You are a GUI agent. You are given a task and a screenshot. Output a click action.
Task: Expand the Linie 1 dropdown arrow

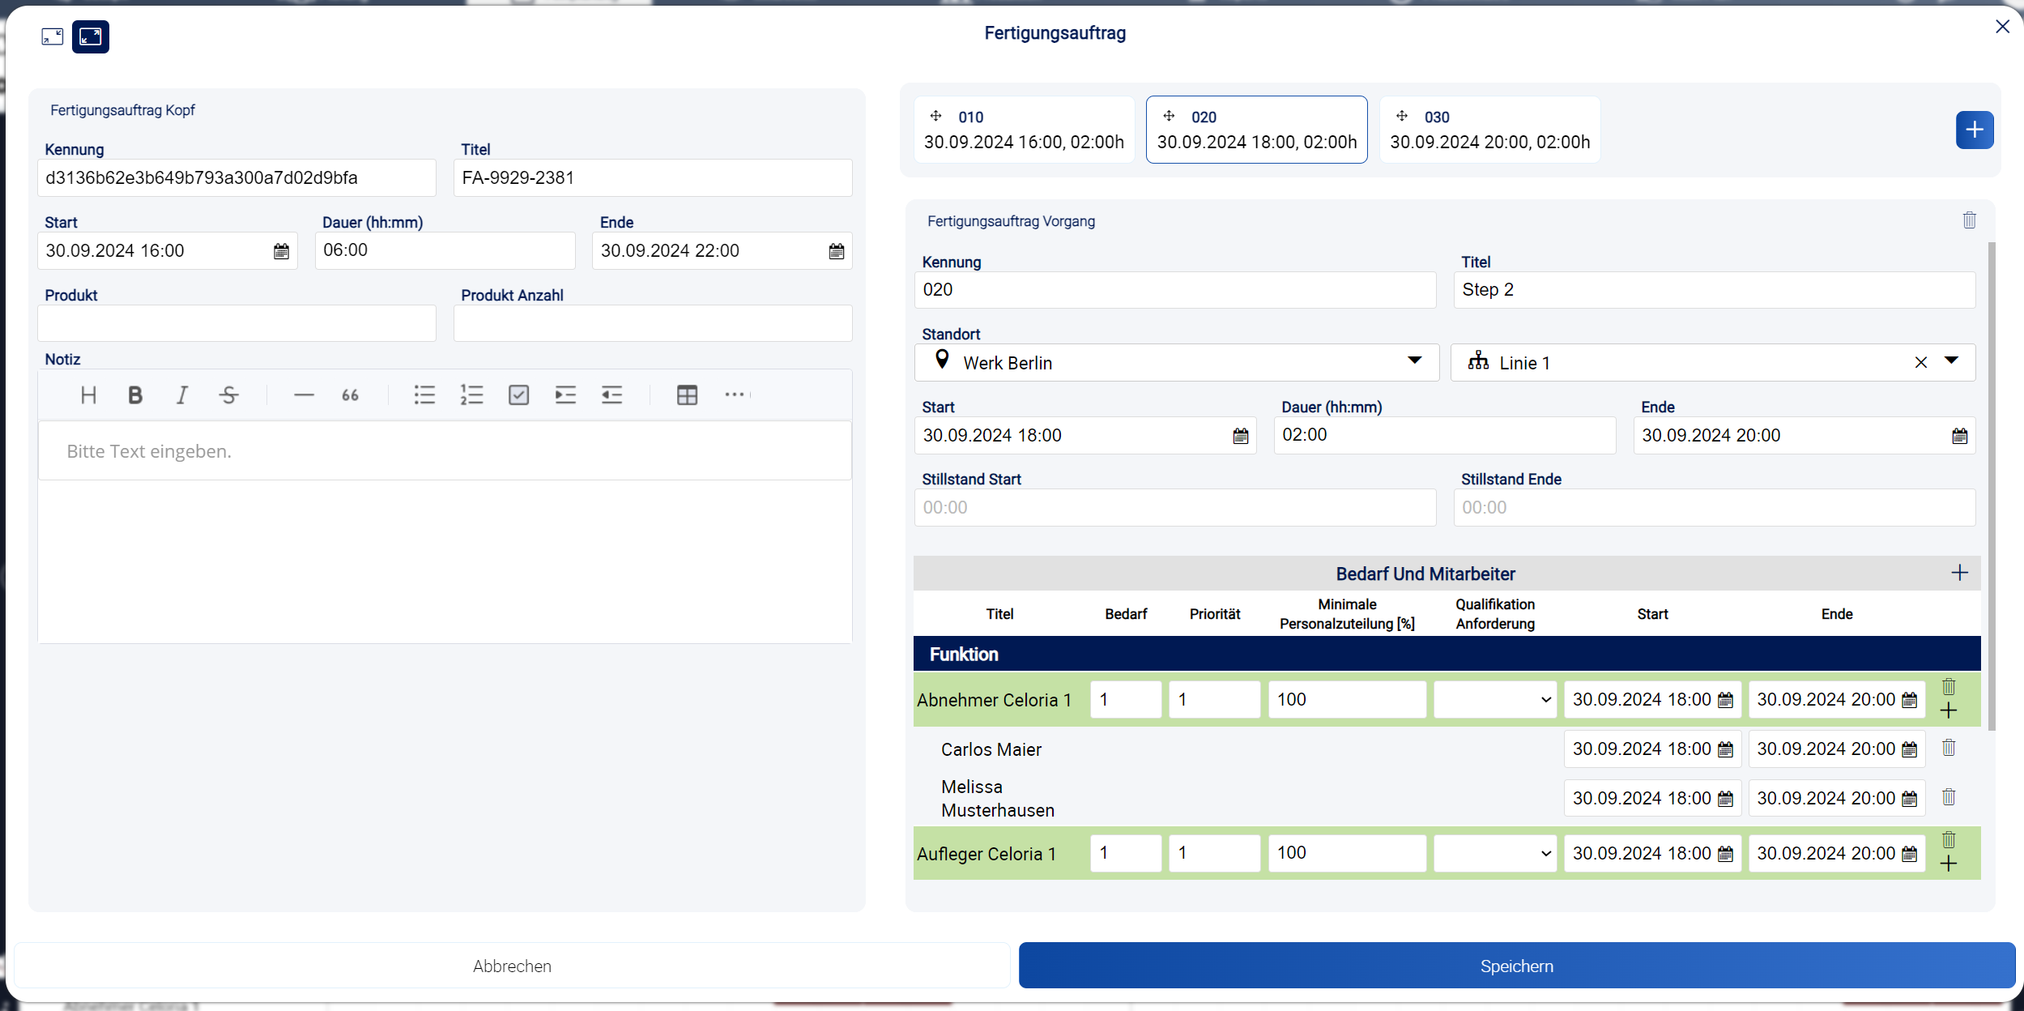(1951, 361)
